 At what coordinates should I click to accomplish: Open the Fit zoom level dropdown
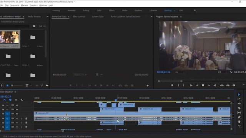[x=180, y=72]
